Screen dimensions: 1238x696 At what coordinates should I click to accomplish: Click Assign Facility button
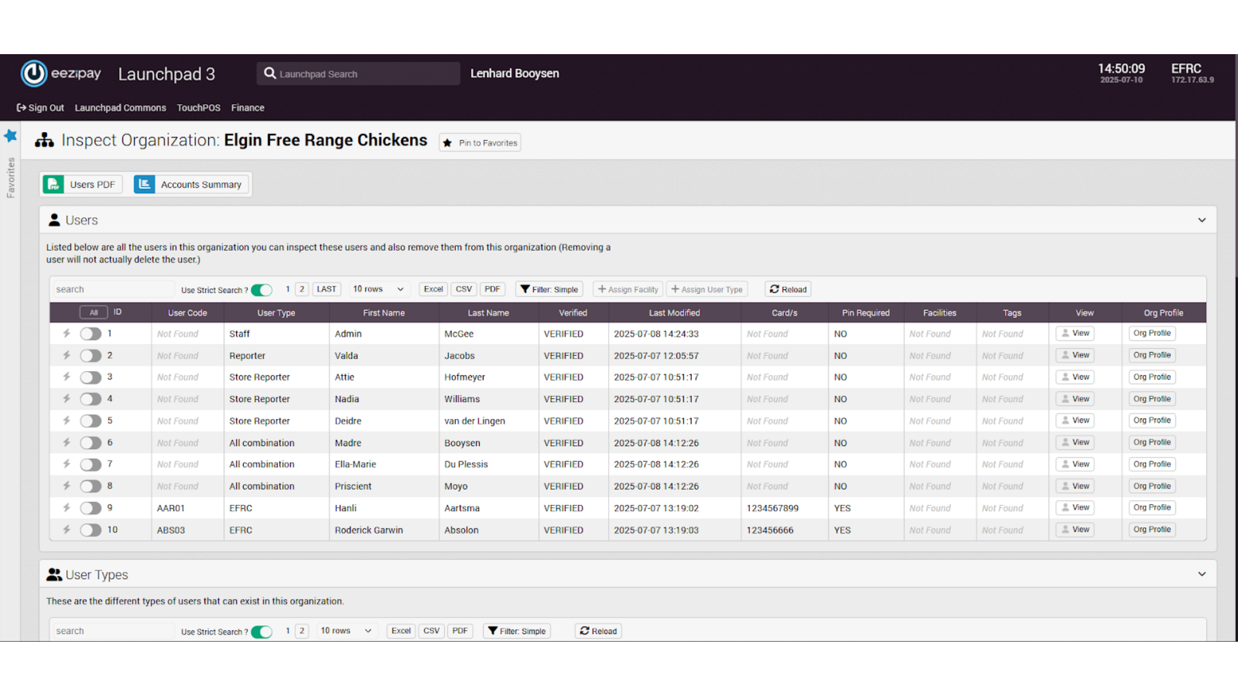(x=628, y=289)
